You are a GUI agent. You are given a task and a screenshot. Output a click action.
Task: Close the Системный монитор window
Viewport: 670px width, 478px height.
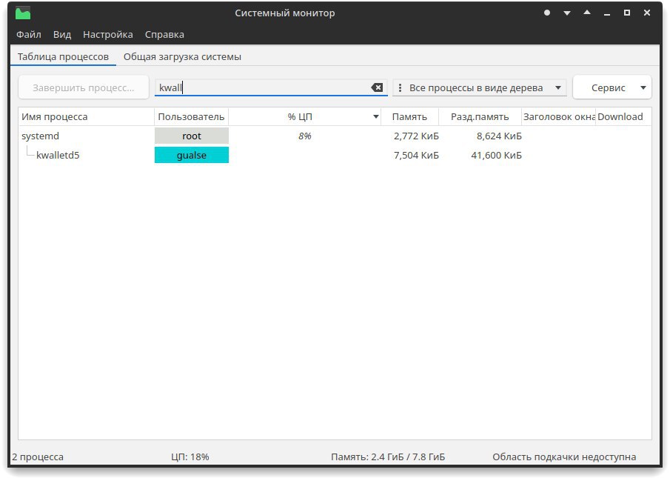coord(647,13)
